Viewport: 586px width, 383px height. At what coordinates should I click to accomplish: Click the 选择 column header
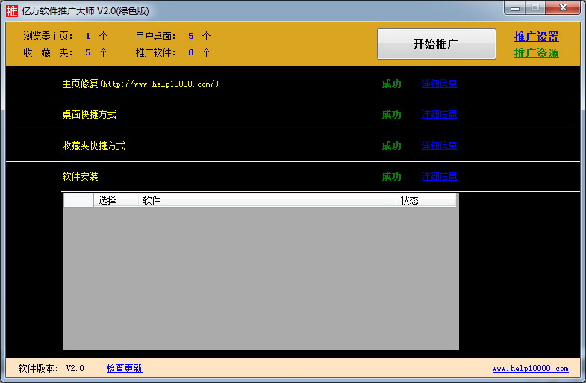coord(107,200)
